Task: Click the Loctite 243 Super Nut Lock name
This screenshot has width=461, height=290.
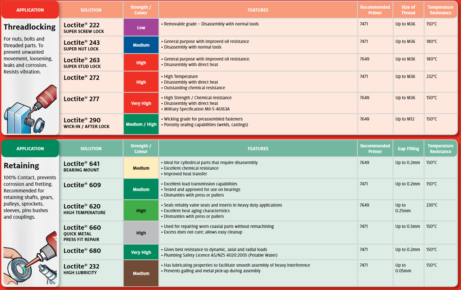Action: pos(82,45)
